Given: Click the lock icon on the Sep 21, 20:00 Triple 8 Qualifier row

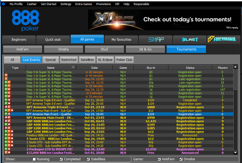Looking at the screenshot, I should (9, 100).
